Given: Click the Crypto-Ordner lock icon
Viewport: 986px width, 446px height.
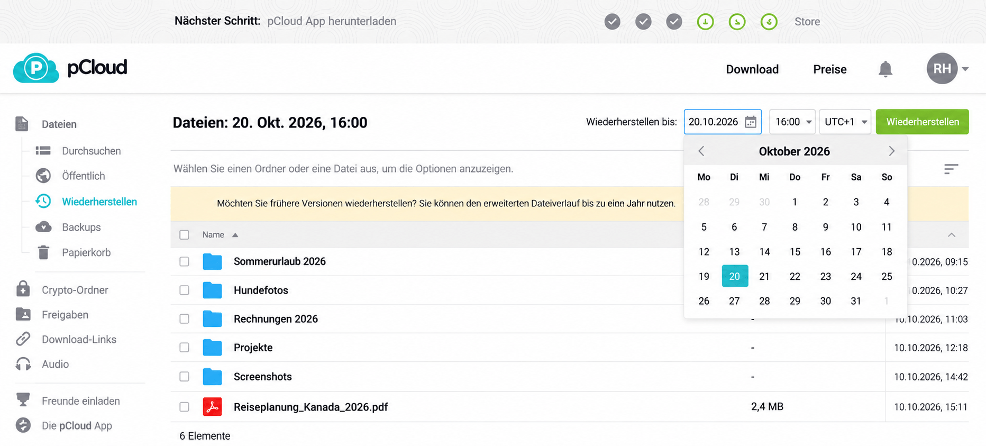Looking at the screenshot, I should pyautogui.click(x=23, y=289).
